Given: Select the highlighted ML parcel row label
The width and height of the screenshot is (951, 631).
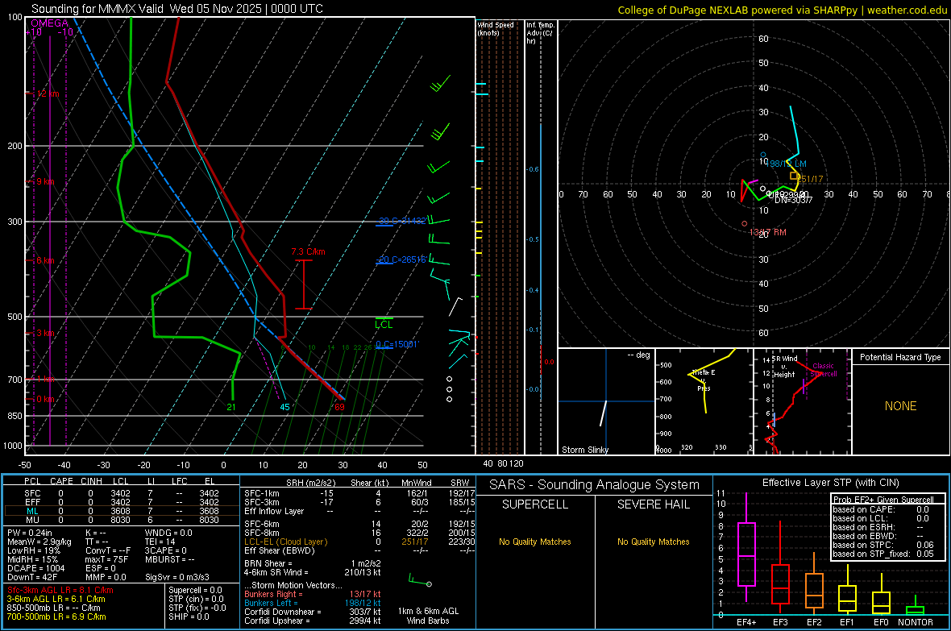Looking at the screenshot, I should pyautogui.click(x=32, y=511).
